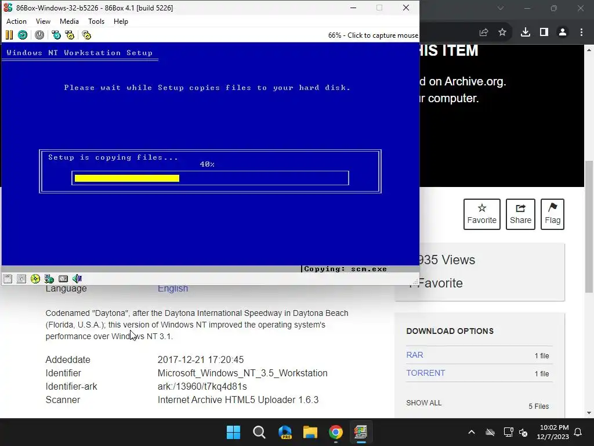The image size is (594, 446).
Task: Click the ark:/13960/t7kq4d81s identifier text
Action: (202, 386)
